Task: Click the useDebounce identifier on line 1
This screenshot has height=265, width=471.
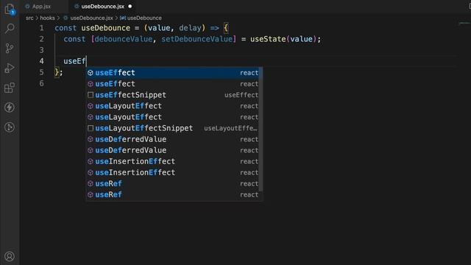Action: [x=106, y=28]
